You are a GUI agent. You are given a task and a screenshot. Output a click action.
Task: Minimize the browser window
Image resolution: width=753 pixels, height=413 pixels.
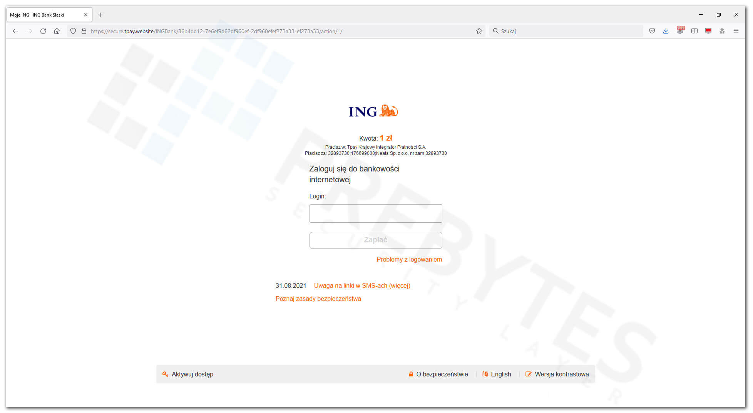(701, 15)
